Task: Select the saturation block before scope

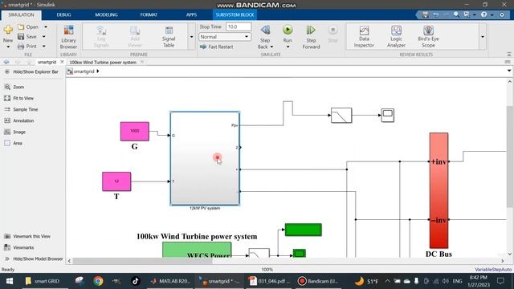Action: [x=341, y=115]
